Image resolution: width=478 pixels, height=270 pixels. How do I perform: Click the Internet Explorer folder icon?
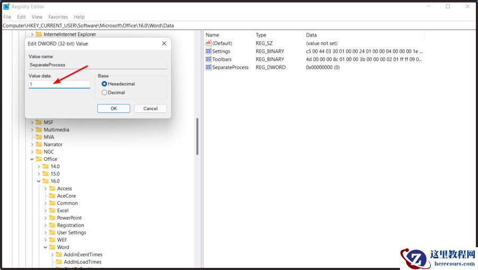(39, 34)
